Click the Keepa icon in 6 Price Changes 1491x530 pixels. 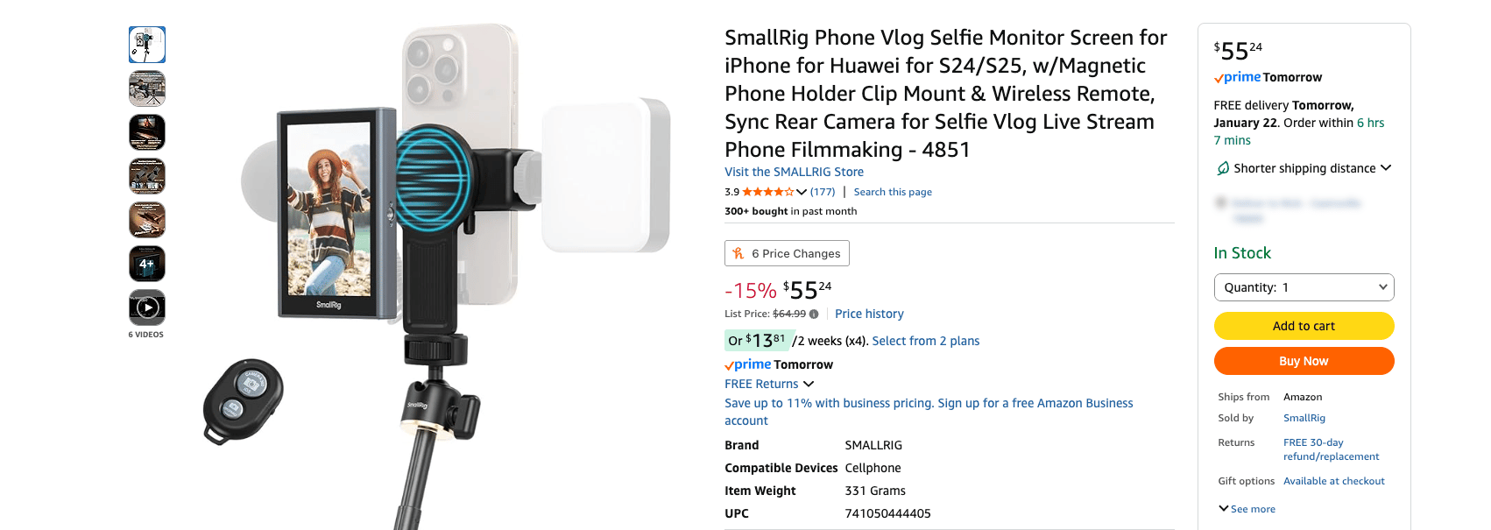[x=738, y=253]
